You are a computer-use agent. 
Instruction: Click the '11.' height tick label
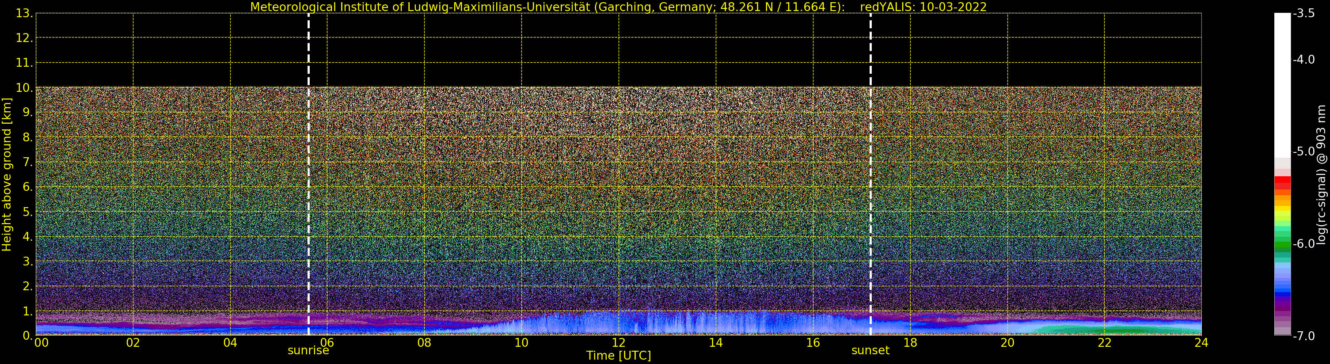24,63
